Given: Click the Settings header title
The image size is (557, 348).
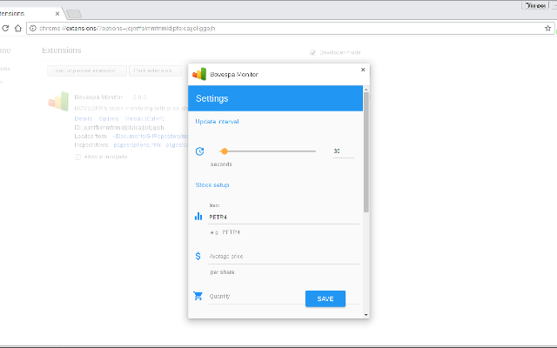Looking at the screenshot, I should coord(212,98).
